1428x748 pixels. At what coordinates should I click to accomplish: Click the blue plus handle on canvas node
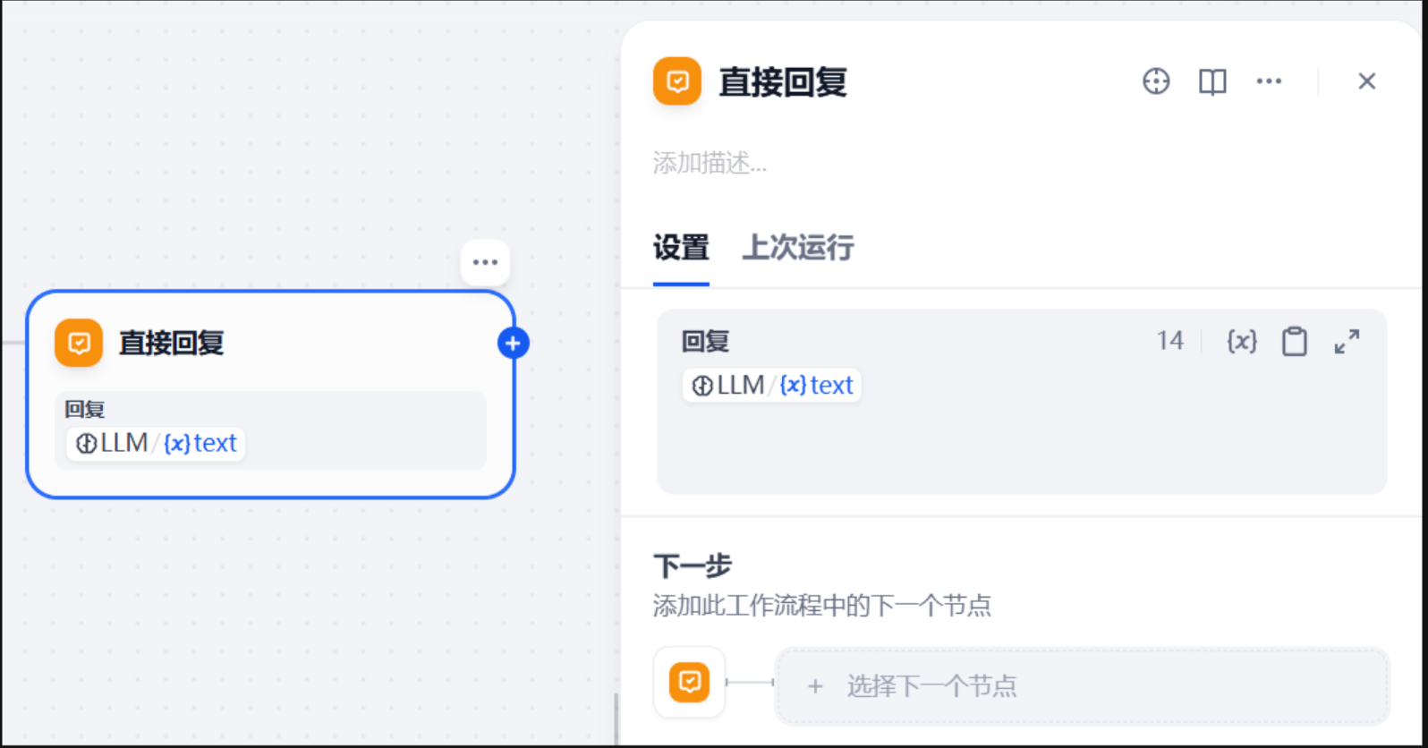(514, 343)
